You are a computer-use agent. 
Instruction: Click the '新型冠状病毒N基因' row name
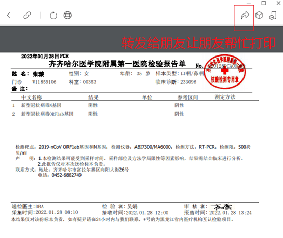coord(42,105)
